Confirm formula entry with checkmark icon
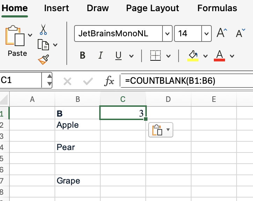The width and height of the screenshot is (253, 201). pyautogui.click(x=88, y=81)
